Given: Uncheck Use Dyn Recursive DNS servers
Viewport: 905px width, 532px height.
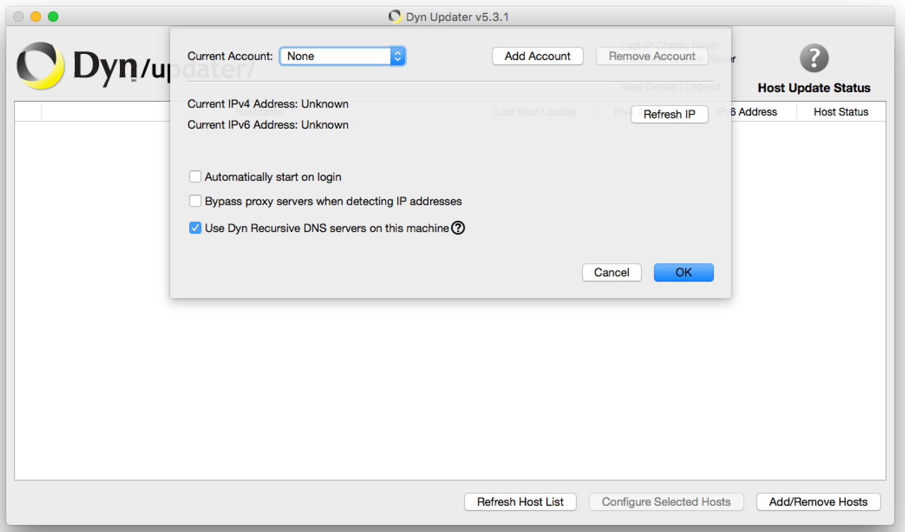Looking at the screenshot, I should tap(195, 228).
